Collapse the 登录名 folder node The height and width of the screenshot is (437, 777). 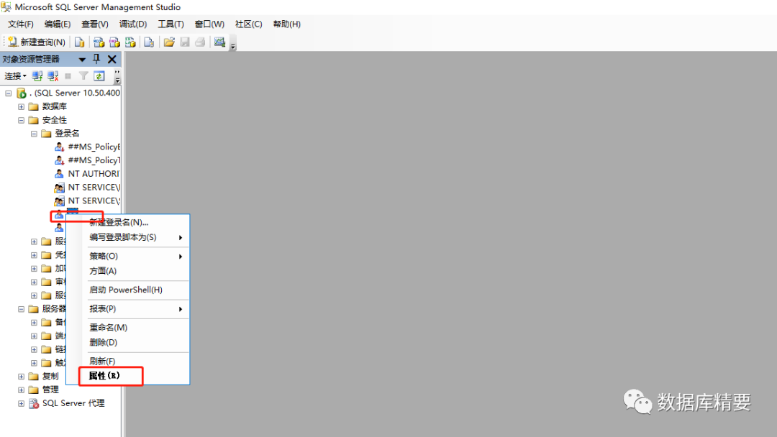point(34,134)
